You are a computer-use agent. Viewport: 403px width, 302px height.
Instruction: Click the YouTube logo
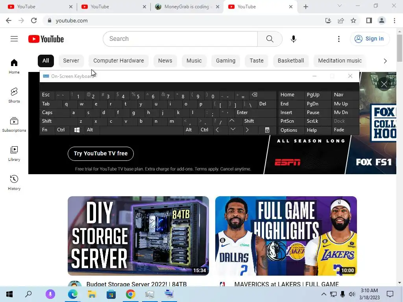tap(46, 39)
